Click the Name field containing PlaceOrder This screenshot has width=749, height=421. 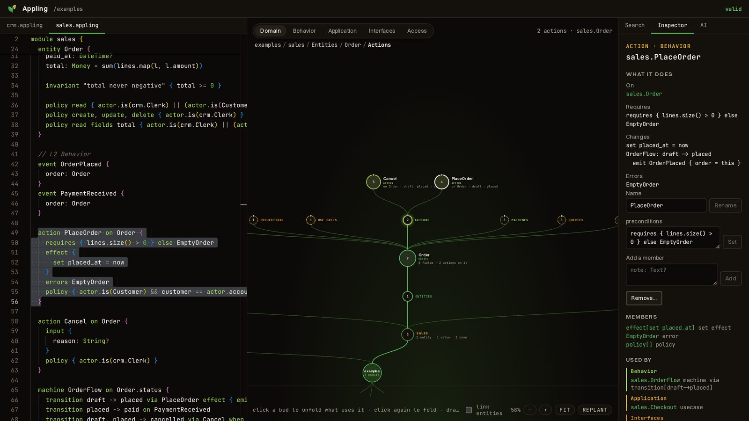tap(666, 205)
